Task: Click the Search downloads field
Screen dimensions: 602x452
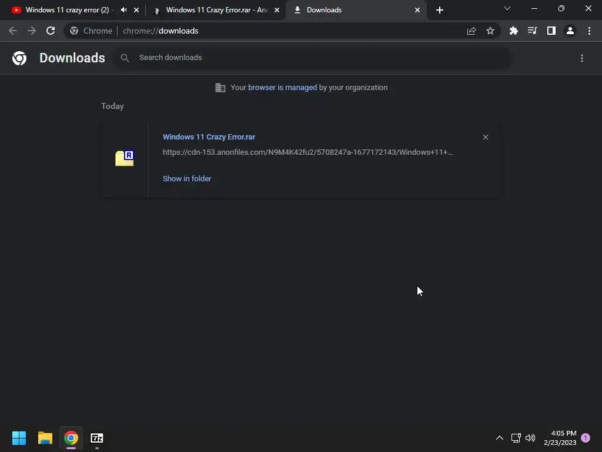Action: click(312, 58)
